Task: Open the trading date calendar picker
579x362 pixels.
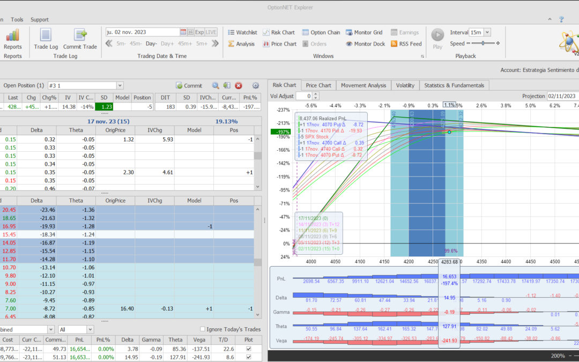Action: coord(183,32)
